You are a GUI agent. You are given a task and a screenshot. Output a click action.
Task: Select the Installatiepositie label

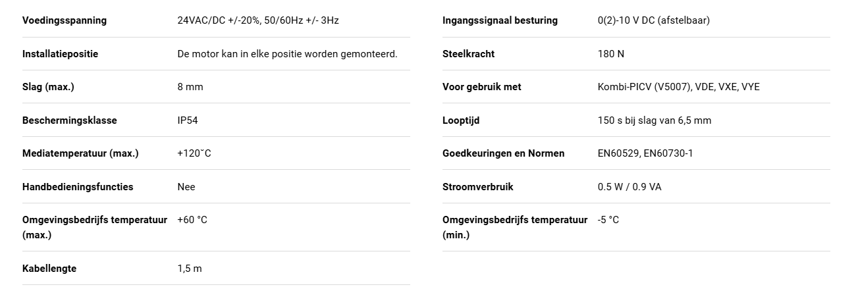point(60,54)
